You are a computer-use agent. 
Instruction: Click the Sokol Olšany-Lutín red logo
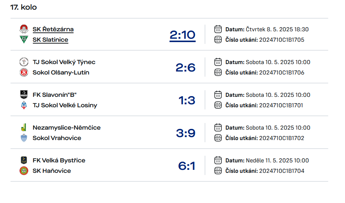[x=24, y=72]
